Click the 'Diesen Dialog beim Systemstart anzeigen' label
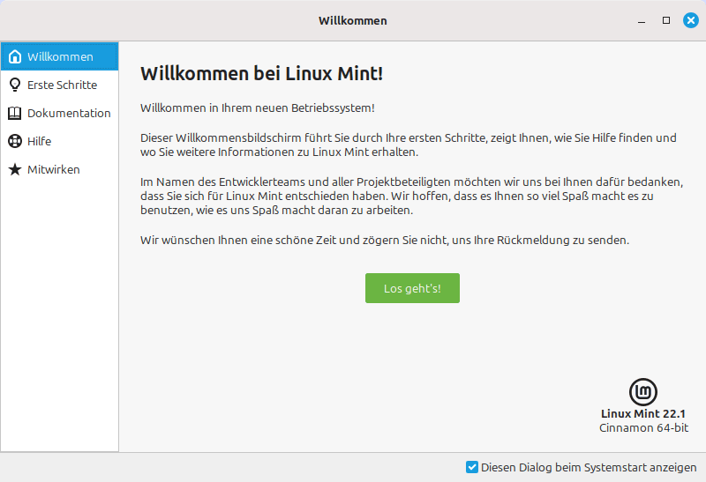The height and width of the screenshot is (482, 706). (589, 468)
